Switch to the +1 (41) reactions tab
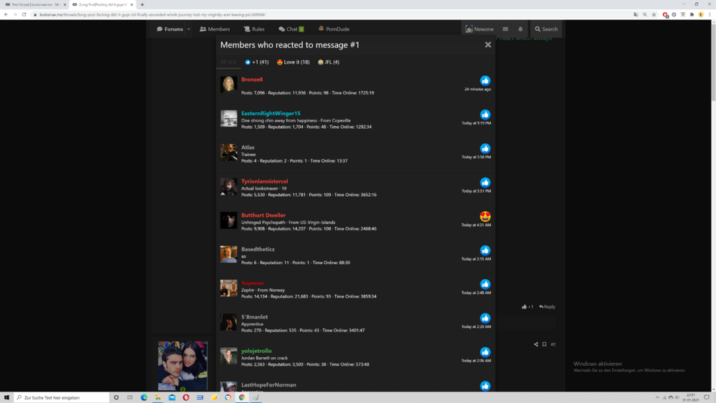This screenshot has width=716, height=403. click(x=256, y=62)
